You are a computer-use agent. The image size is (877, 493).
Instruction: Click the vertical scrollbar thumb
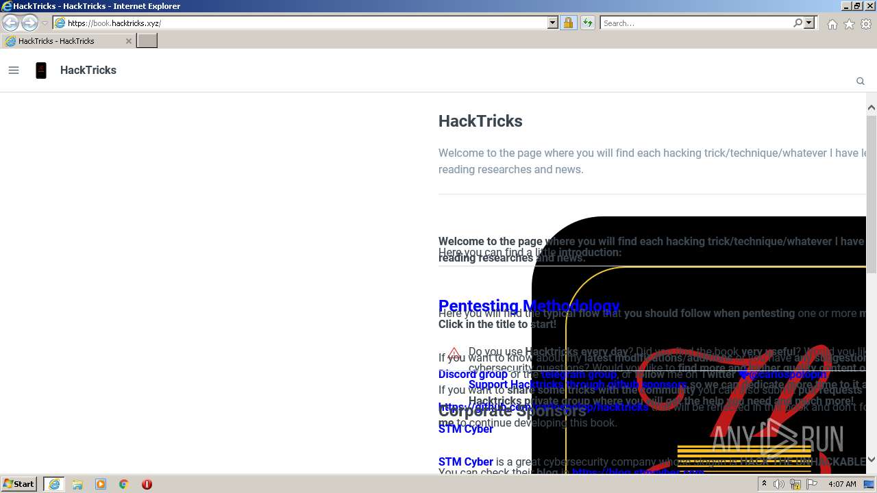point(872,194)
